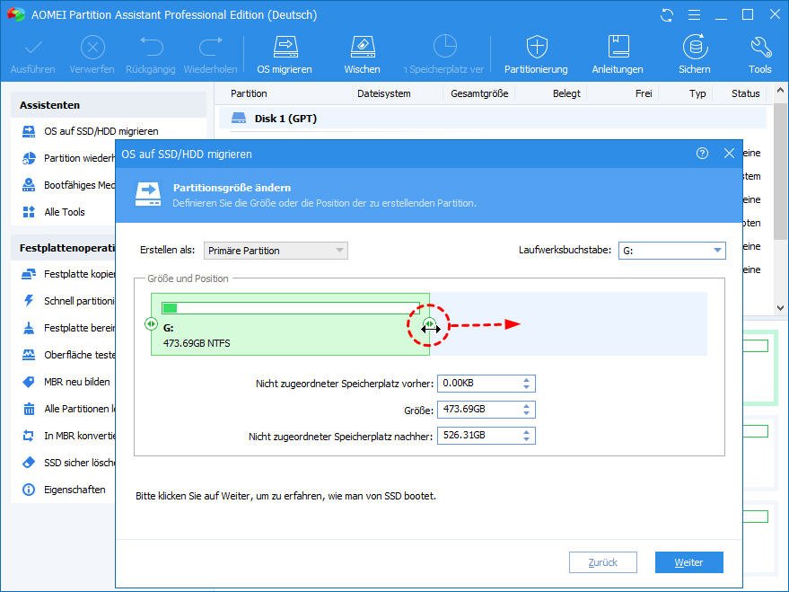789x592 pixels.
Task: Increase Größe value with up arrow
Action: click(526, 406)
